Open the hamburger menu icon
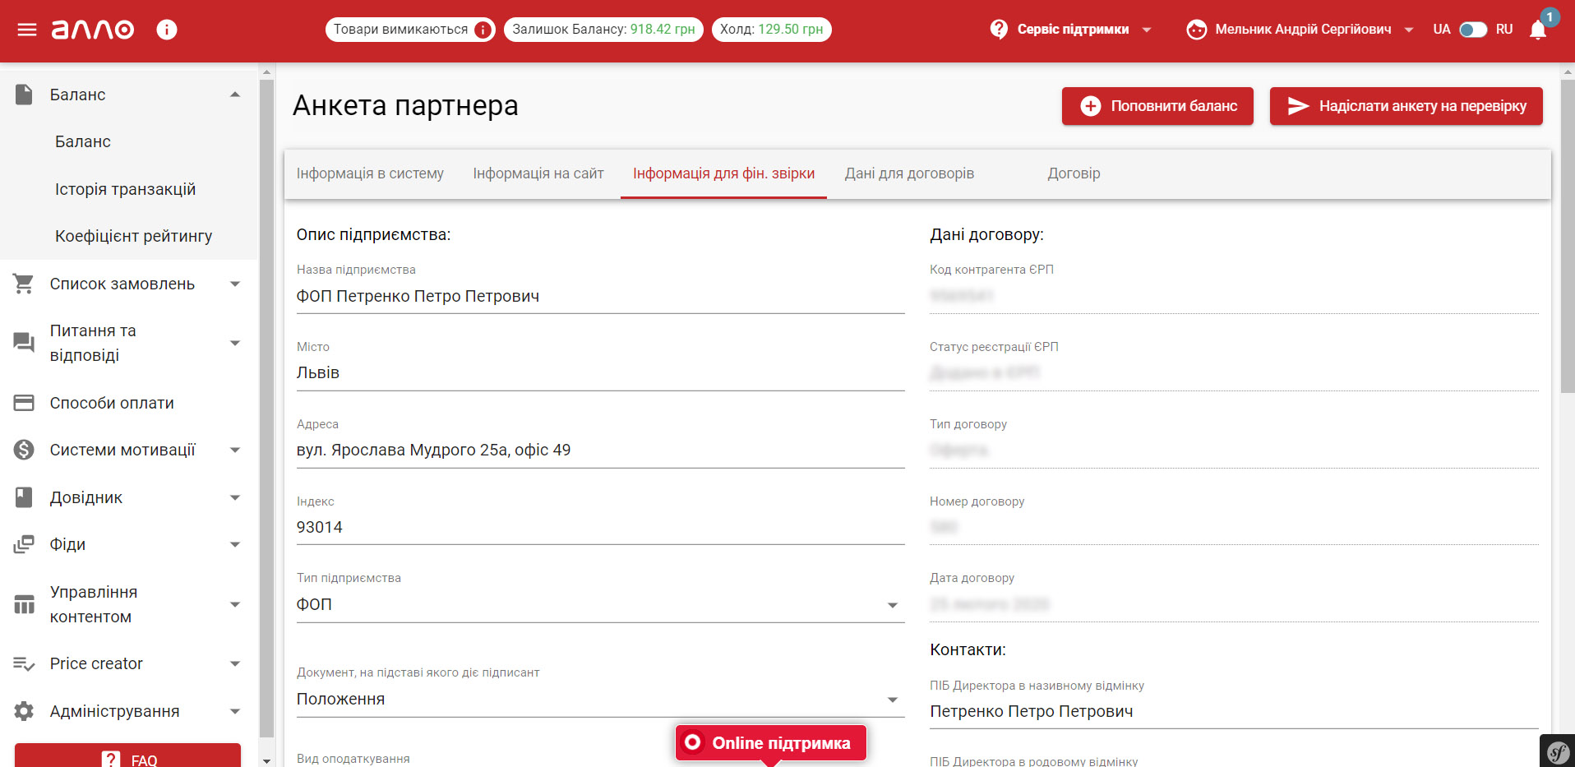This screenshot has height=767, width=1575. 27,30
